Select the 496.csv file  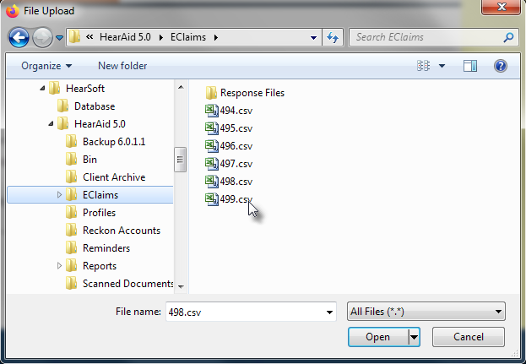point(229,146)
